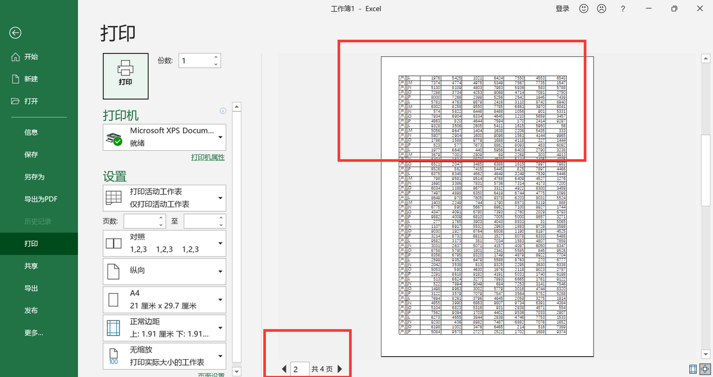This screenshot has width=713, height=377.
Task: Select 发布 in the backstage sidebar
Action: point(39,311)
